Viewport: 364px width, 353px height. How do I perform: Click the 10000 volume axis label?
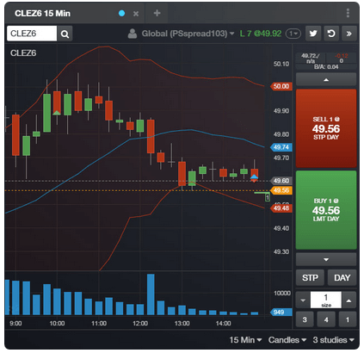click(282, 294)
